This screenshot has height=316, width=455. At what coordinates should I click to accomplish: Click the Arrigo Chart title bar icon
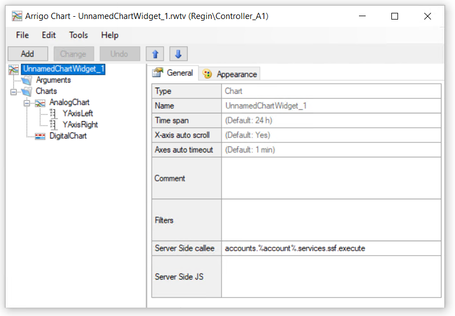point(17,16)
